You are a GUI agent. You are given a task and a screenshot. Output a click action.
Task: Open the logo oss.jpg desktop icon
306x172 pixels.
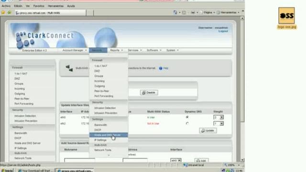click(286, 18)
